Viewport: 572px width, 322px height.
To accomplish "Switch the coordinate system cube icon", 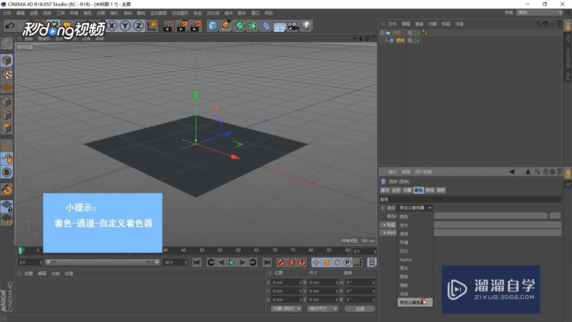I will coord(152,26).
